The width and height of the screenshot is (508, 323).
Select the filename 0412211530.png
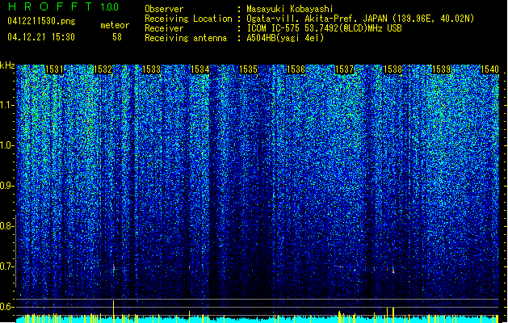click(41, 21)
